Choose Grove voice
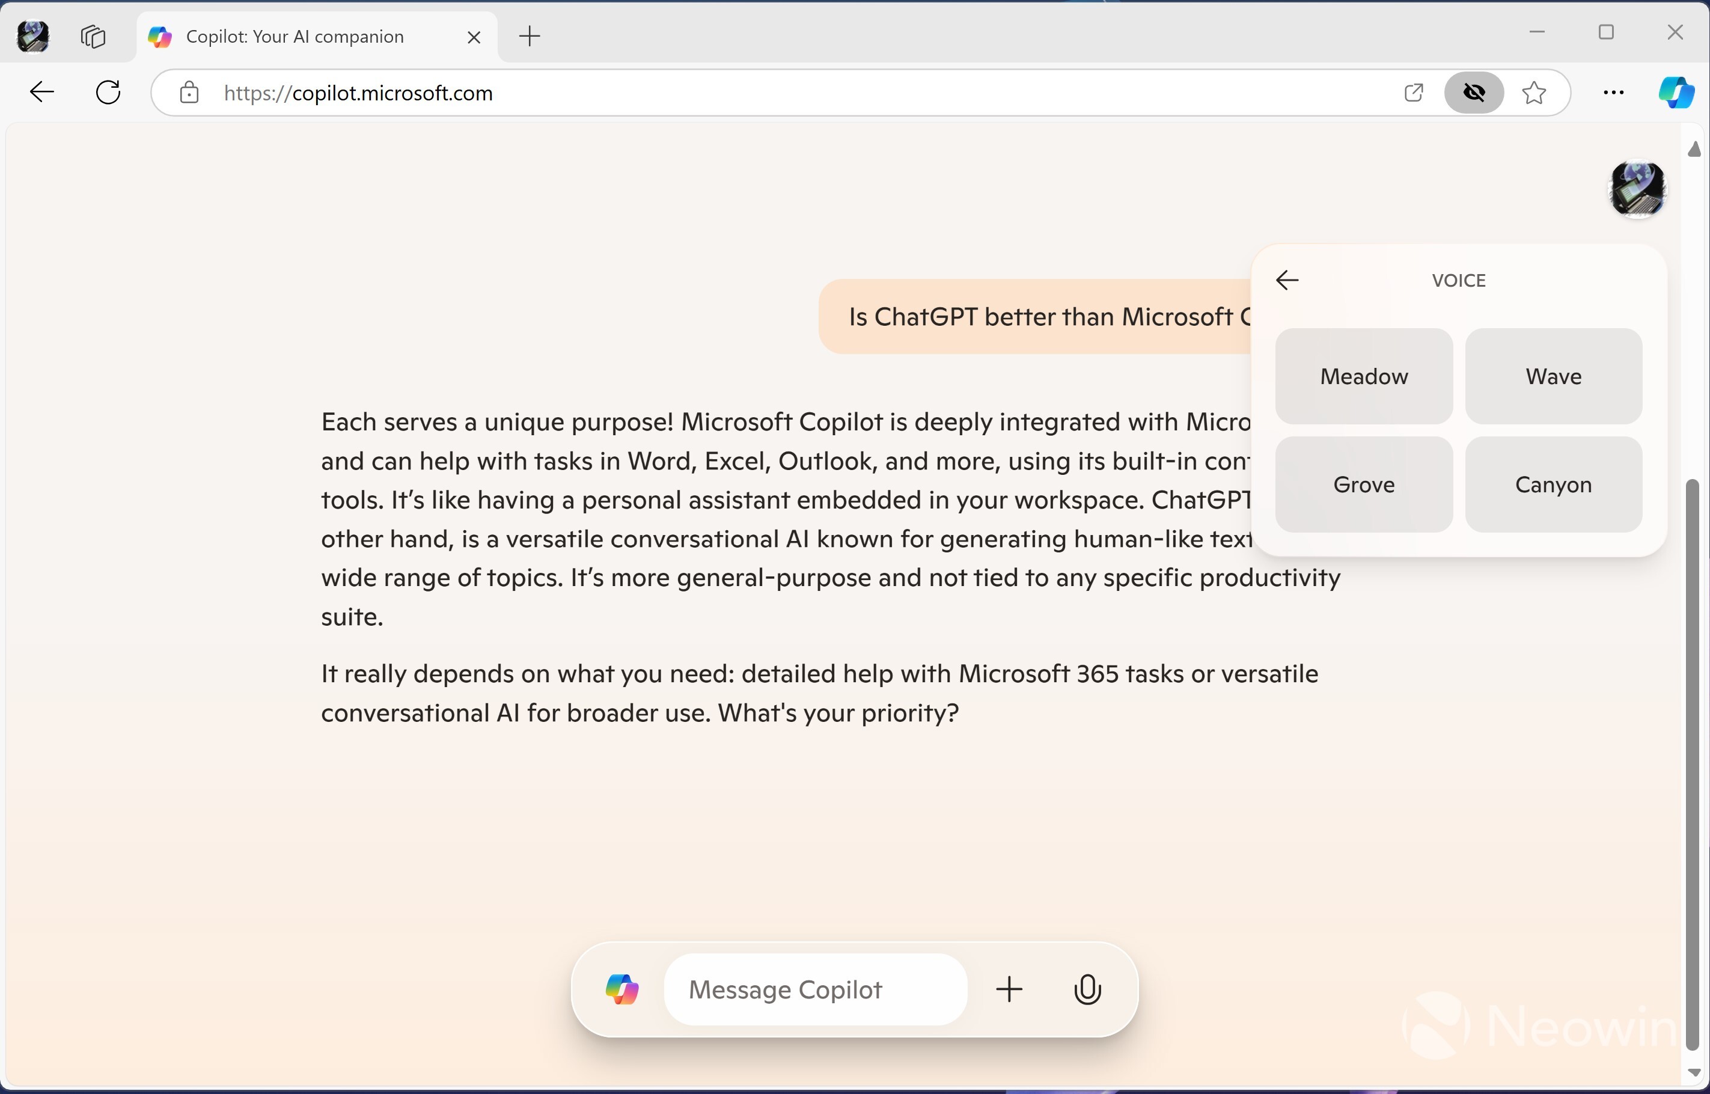The image size is (1710, 1094). [x=1363, y=484]
